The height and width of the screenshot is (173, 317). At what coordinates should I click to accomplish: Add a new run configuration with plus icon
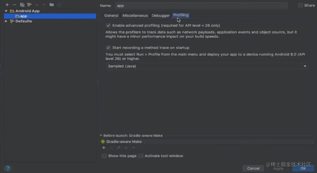tap(7, 5)
